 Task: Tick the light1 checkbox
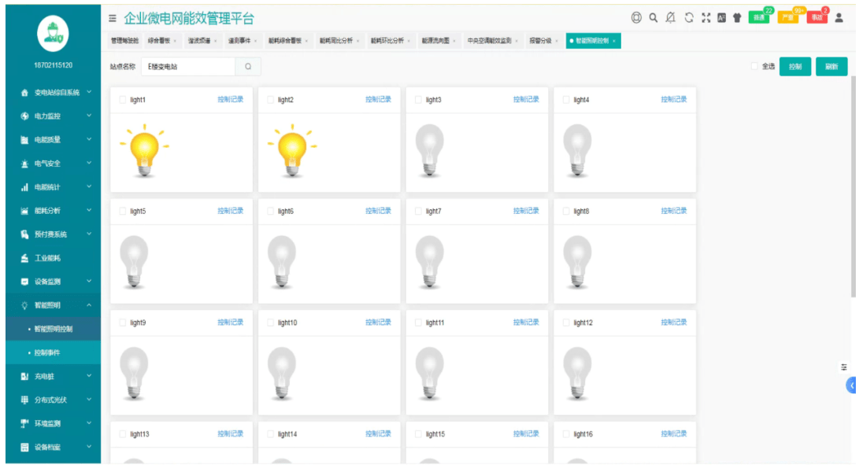[123, 100]
